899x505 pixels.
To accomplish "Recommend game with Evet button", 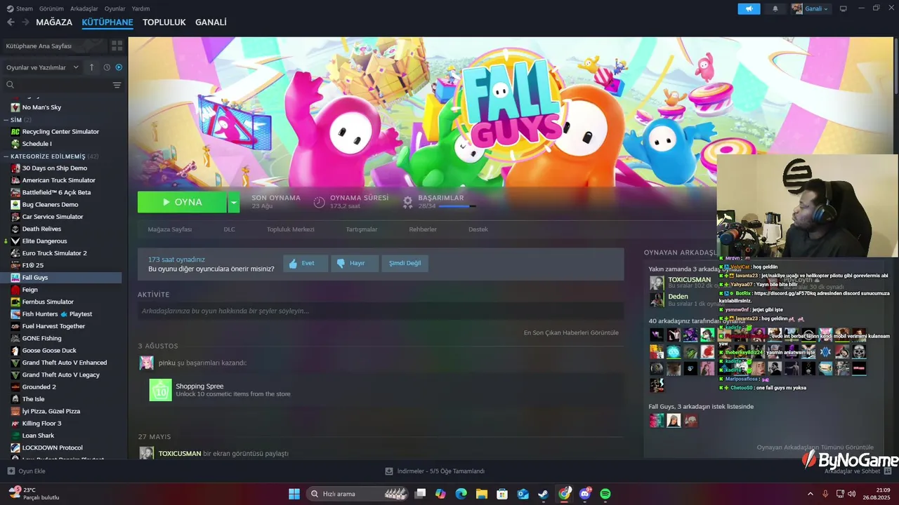I will point(306,263).
